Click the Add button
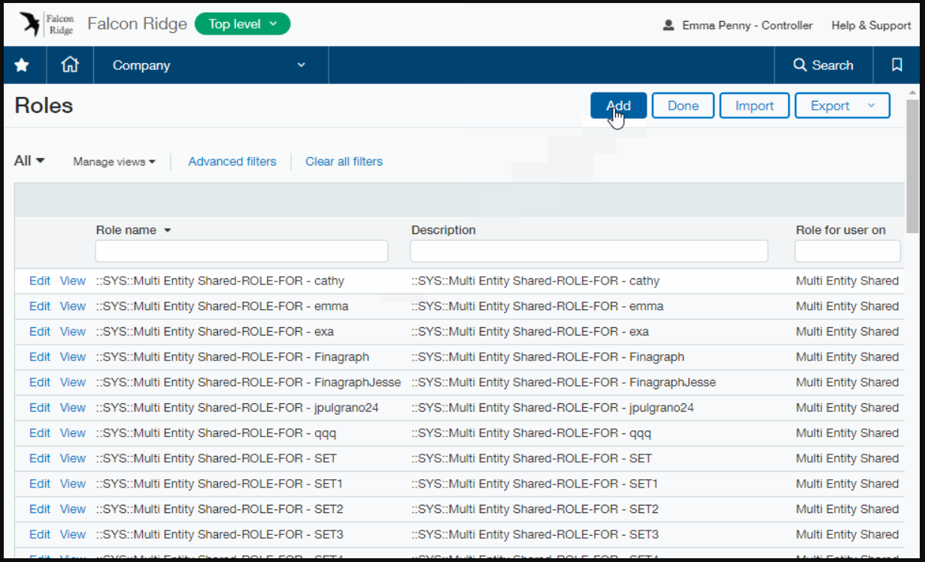Viewport: 925px width, 562px height. (618, 106)
